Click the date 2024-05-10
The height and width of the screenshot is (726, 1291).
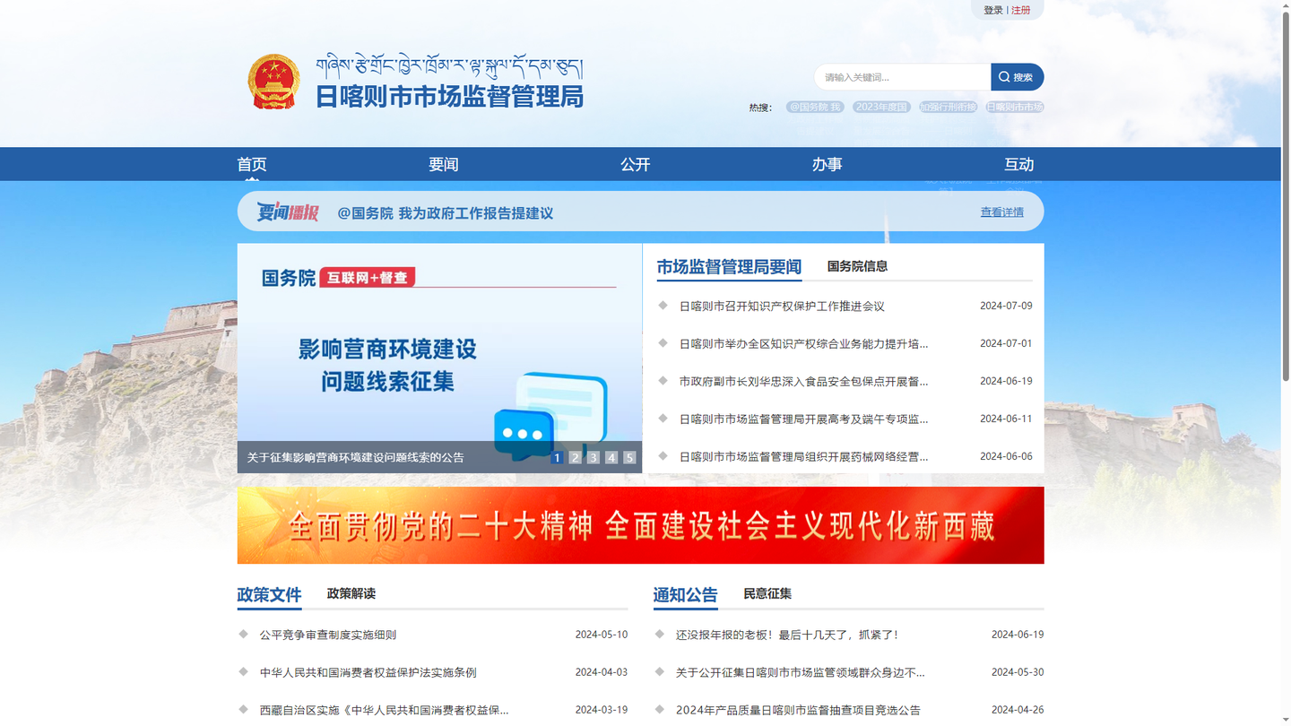(602, 635)
